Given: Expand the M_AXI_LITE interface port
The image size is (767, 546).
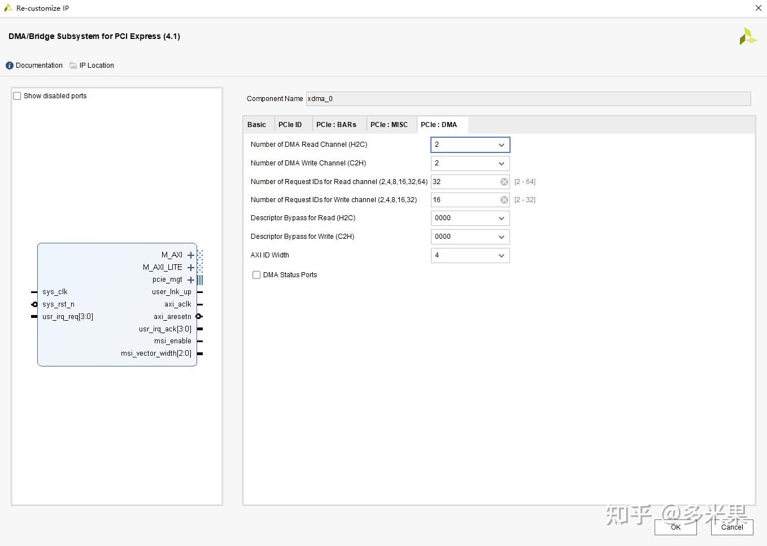Looking at the screenshot, I should click(x=191, y=267).
